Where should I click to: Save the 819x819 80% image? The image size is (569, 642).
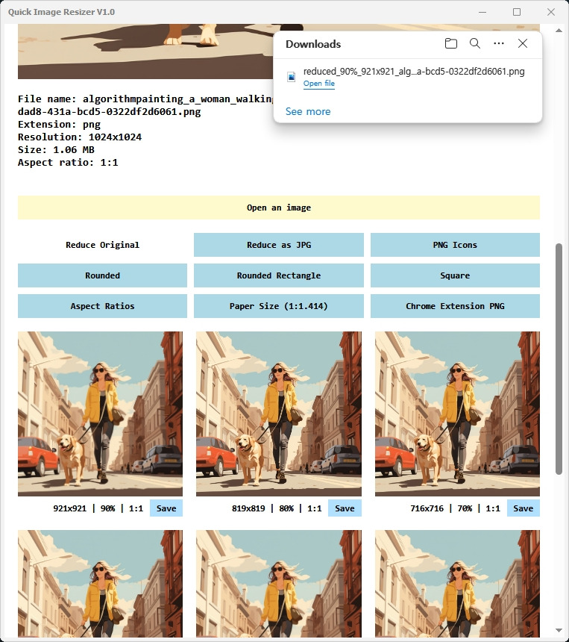pos(345,508)
